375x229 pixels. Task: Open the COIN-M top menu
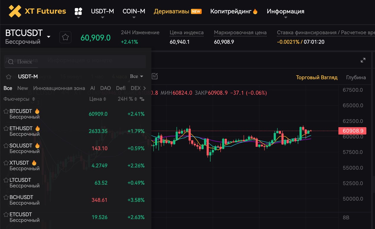pyautogui.click(x=134, y=11)
